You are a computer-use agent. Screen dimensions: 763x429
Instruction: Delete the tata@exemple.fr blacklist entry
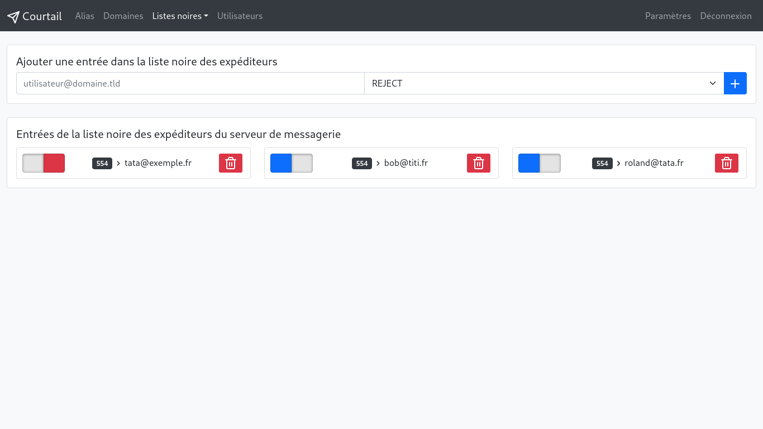(x=231, y=163)
